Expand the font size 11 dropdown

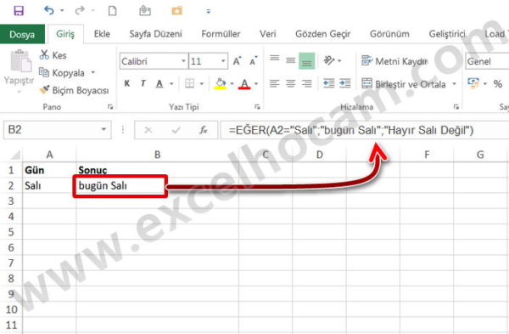[x=223, y=61]
